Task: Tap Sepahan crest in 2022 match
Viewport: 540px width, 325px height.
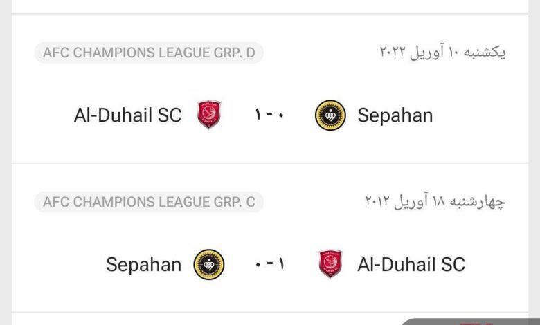Action: pos(330,115)
